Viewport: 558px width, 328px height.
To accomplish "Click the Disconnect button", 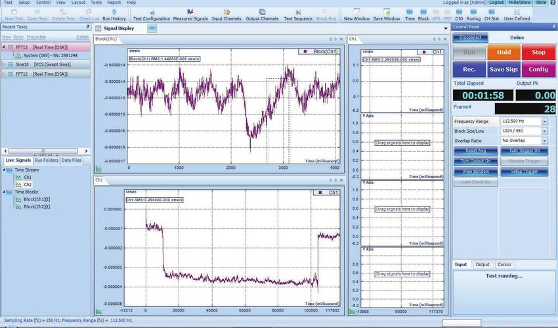I will pyautogui.click(x=470, y=37).
